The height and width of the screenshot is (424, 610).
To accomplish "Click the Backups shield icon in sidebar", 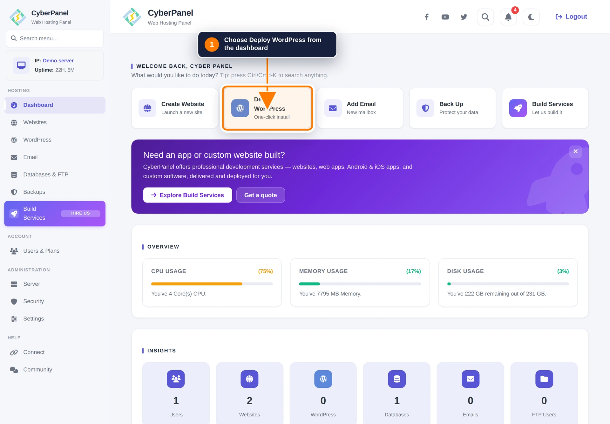I will coord(14,192).
